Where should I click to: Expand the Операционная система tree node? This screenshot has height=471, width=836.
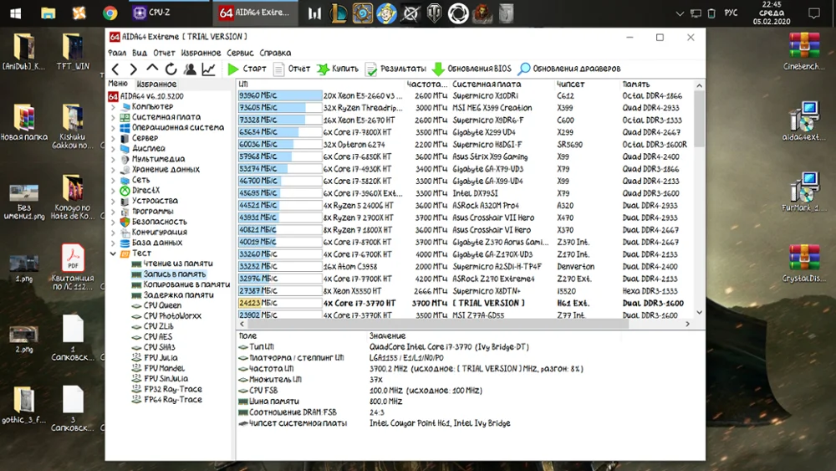[113, 128]
